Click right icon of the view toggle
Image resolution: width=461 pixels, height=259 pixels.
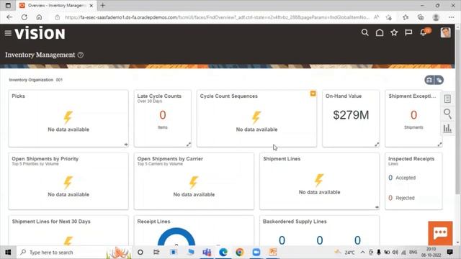click(x=439, y=80)
